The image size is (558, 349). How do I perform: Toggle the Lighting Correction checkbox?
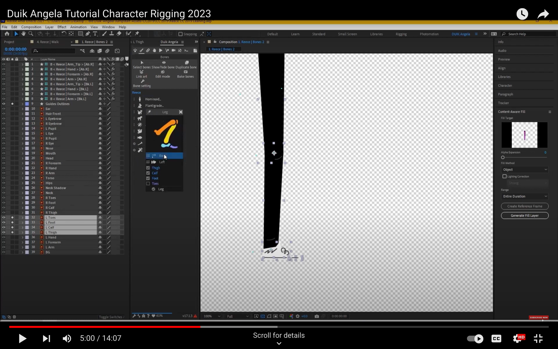coord(505,176)
